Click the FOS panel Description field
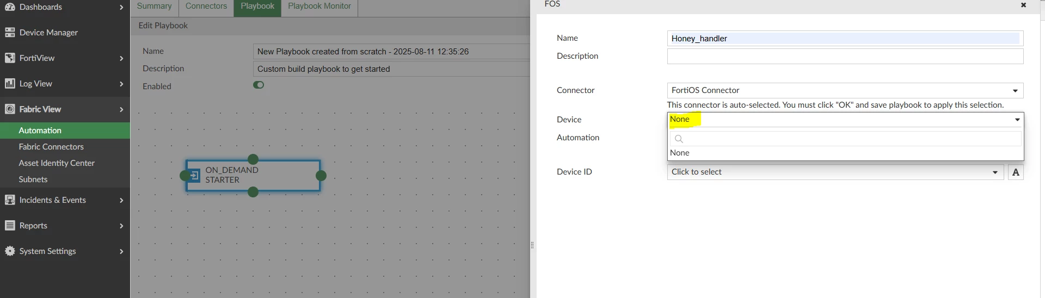The image size is (1045, 298). (x=845, y=57)
